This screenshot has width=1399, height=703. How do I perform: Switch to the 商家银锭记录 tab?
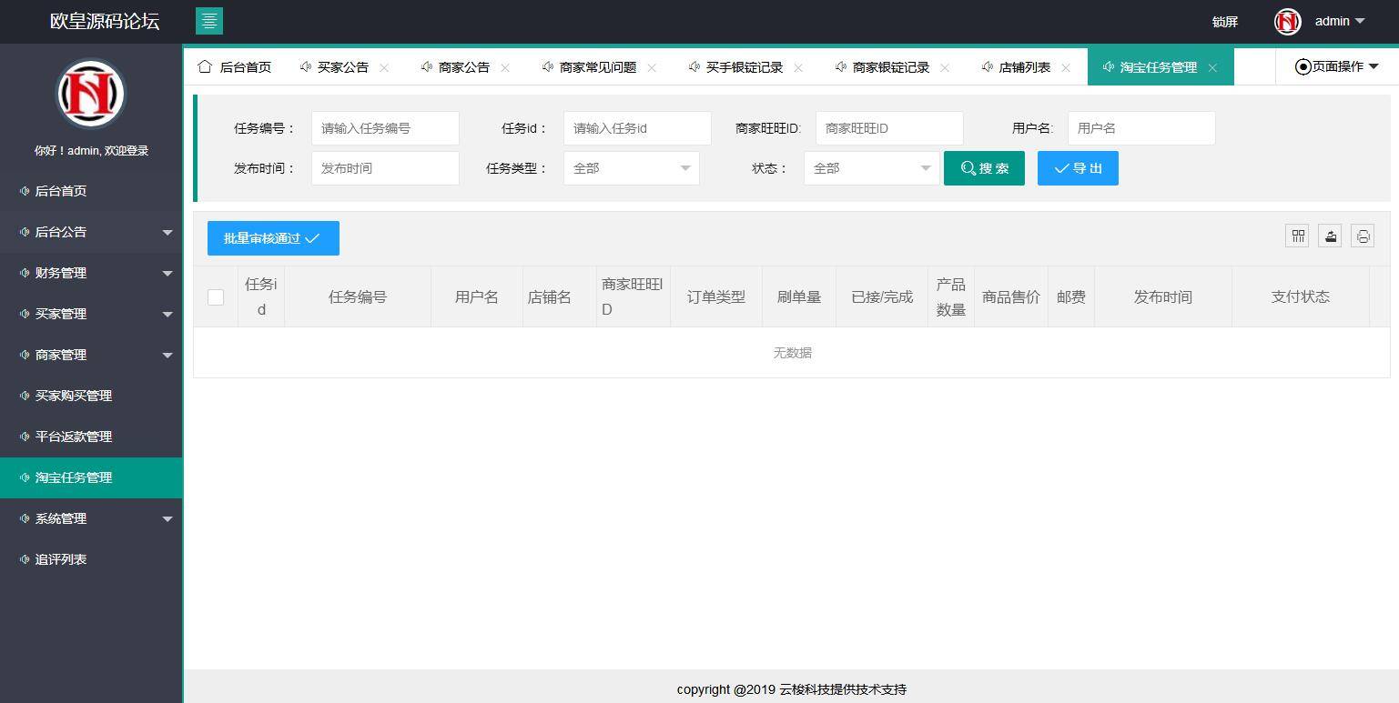(889, 66)
